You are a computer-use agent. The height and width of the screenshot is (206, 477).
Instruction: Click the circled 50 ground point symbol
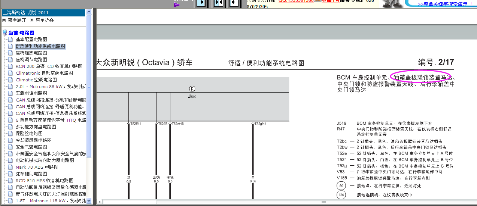tap(341, 186)
